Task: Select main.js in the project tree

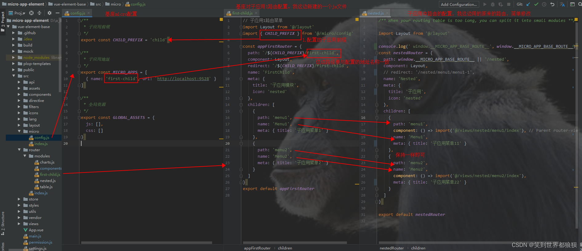Action: (x=32, y=236)
